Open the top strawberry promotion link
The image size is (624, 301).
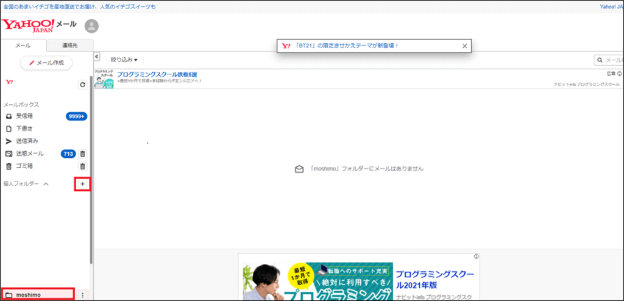tap(80, 7)
